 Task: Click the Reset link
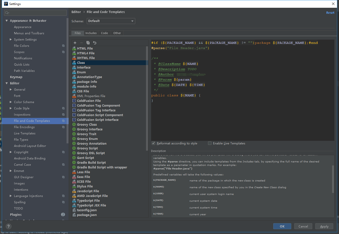(x=330, y=13)
